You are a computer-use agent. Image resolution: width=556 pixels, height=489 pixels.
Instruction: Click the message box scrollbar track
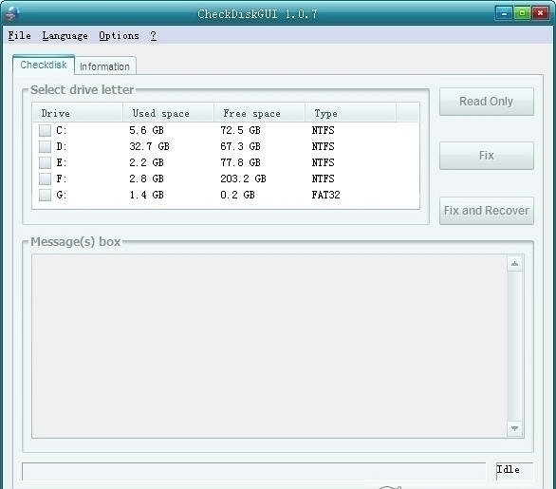(x=514, y=346)
